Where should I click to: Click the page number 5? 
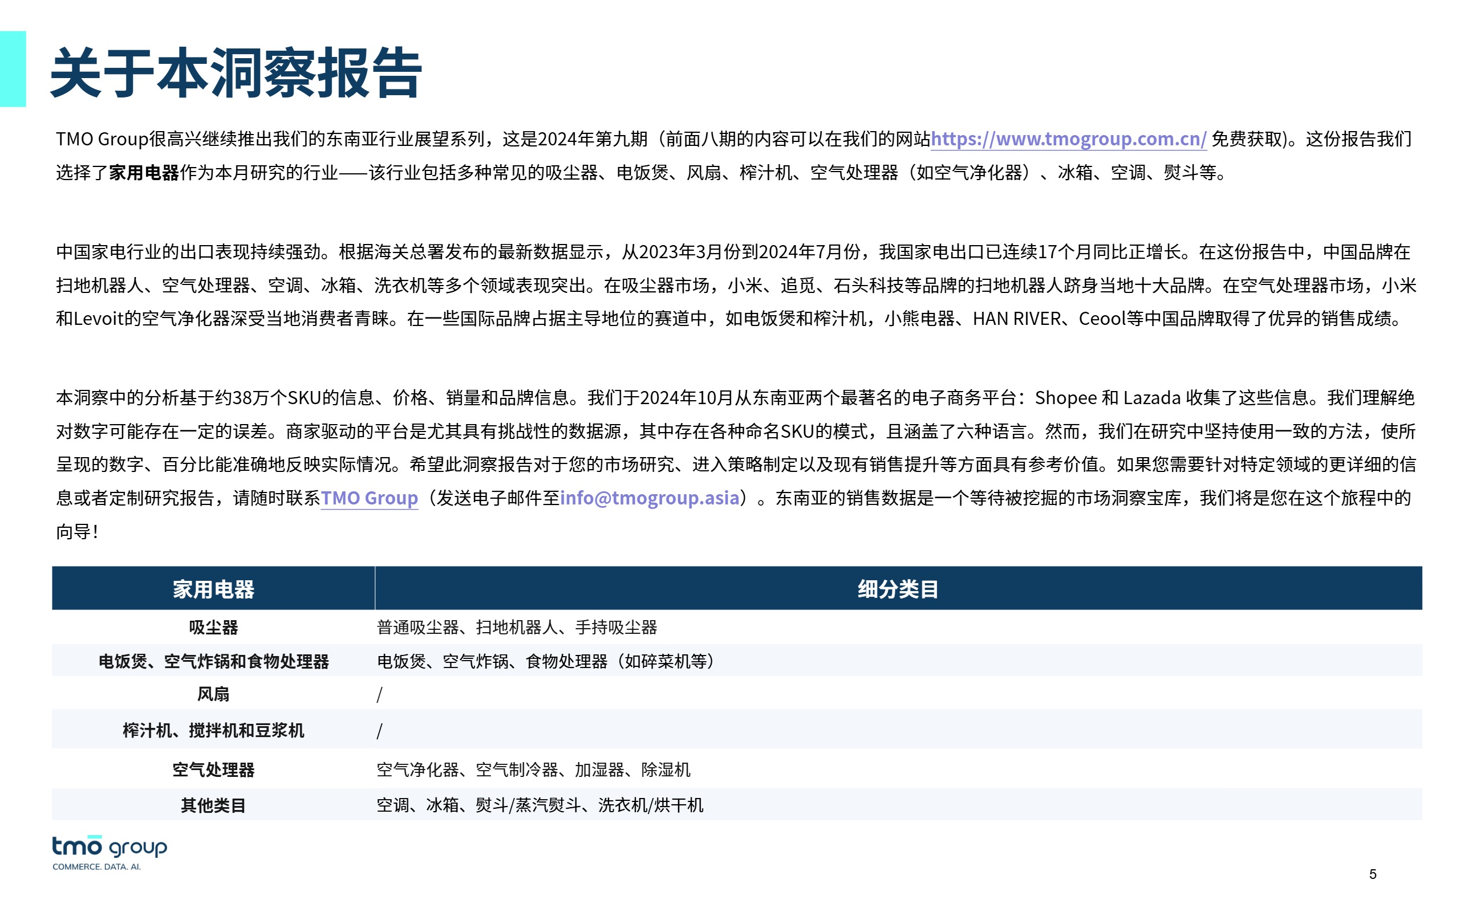click(1373, 874)
